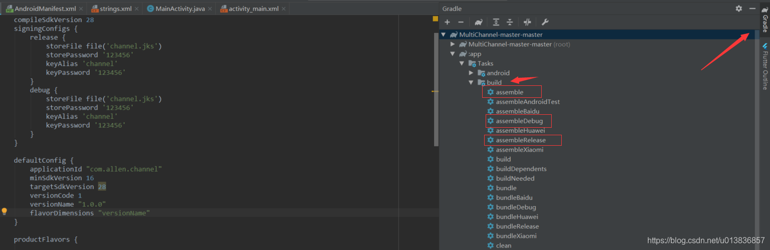The image size is (770, 250).
Task: Close the activity_main.xml tab
Action: (284, 9)
